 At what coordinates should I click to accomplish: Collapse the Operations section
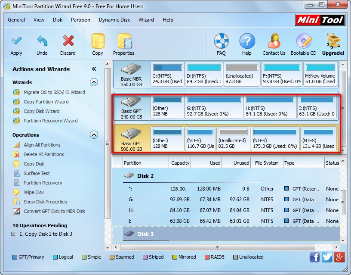click(x=94, y=135)
